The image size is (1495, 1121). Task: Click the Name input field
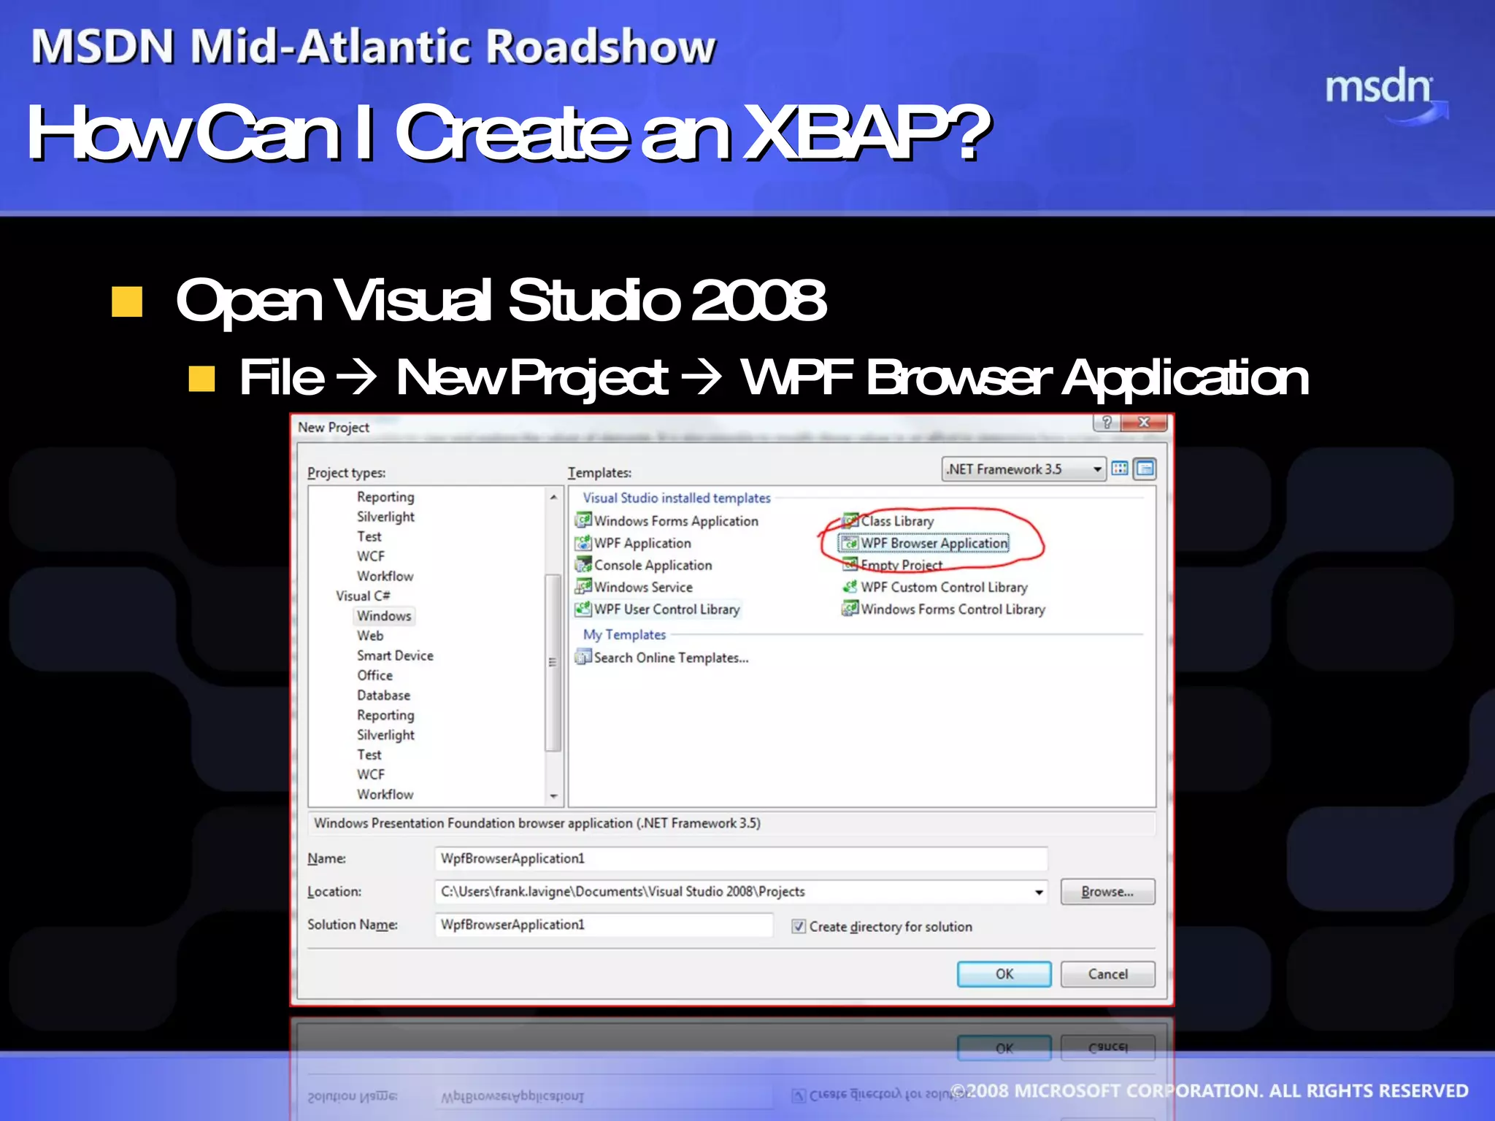(741, 858)
